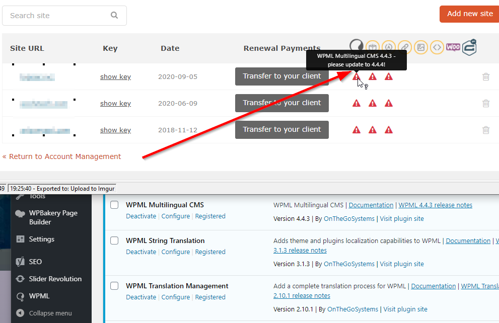The width and height of the screenshot is (499, 323).
Task: Deactivate the WPML String Translation plugin
Action: (141, 252)
